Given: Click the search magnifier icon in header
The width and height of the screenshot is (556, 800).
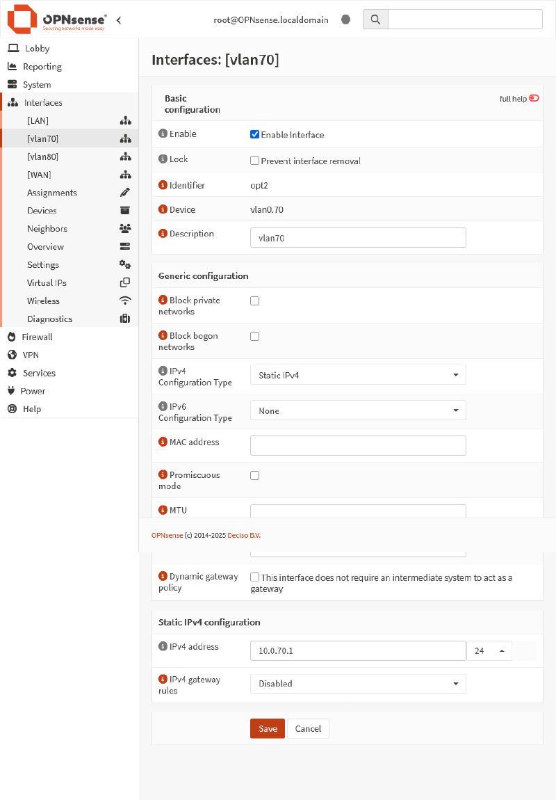Looking at the screenshot, I should point(375,19).
